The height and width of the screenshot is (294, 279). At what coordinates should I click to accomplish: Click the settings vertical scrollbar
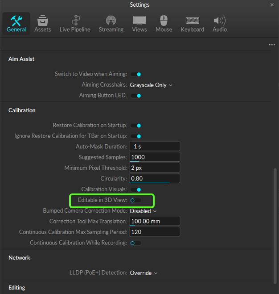tap(275, 226)
